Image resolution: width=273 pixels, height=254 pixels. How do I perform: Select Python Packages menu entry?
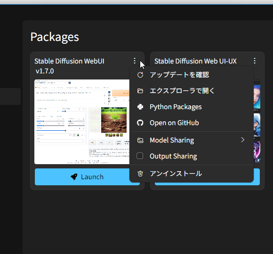coord(192,107)
